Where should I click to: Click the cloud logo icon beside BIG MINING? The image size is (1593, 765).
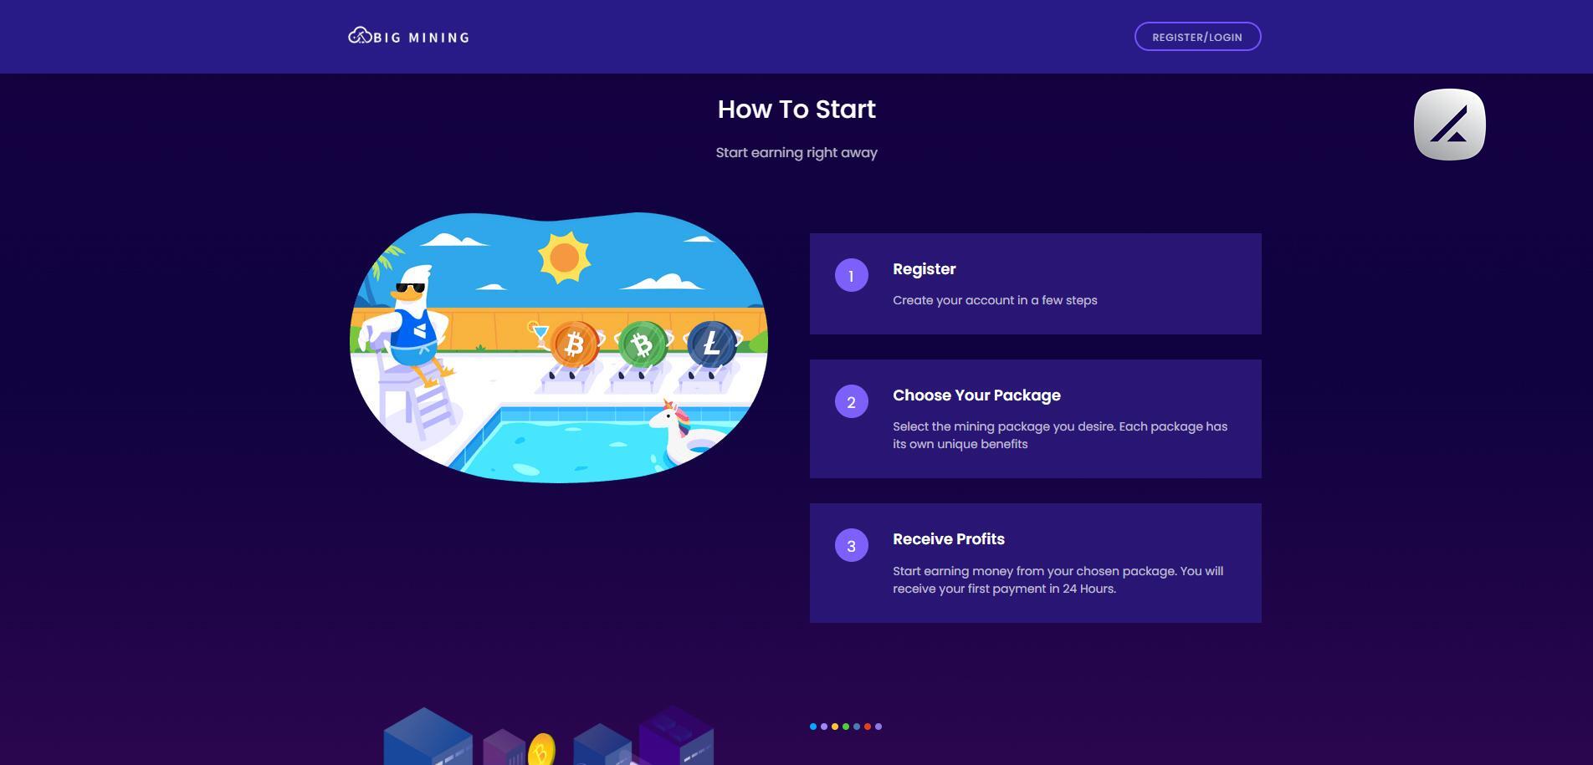(x=359, y=36)
